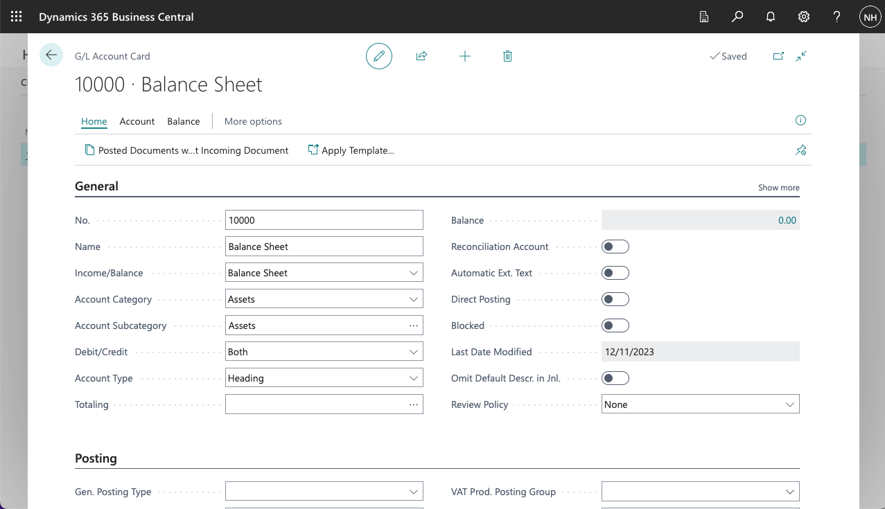Switch to the Account tab
The image size is (885, 509).
[x=137, y=121]
